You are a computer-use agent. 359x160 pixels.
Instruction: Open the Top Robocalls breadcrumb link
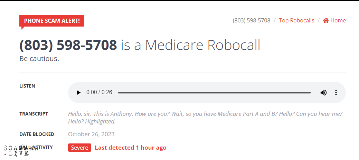pyautogui.click(x=296, y=20)
